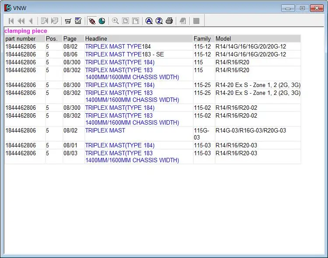328x258 pixels.
Task: Click the fast rewind double-arrow icon
Action: point(21,21)
